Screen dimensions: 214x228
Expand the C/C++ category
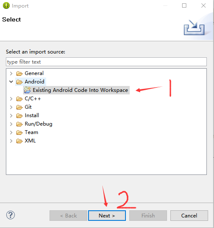pyautogui.click(x=11, y=99)
